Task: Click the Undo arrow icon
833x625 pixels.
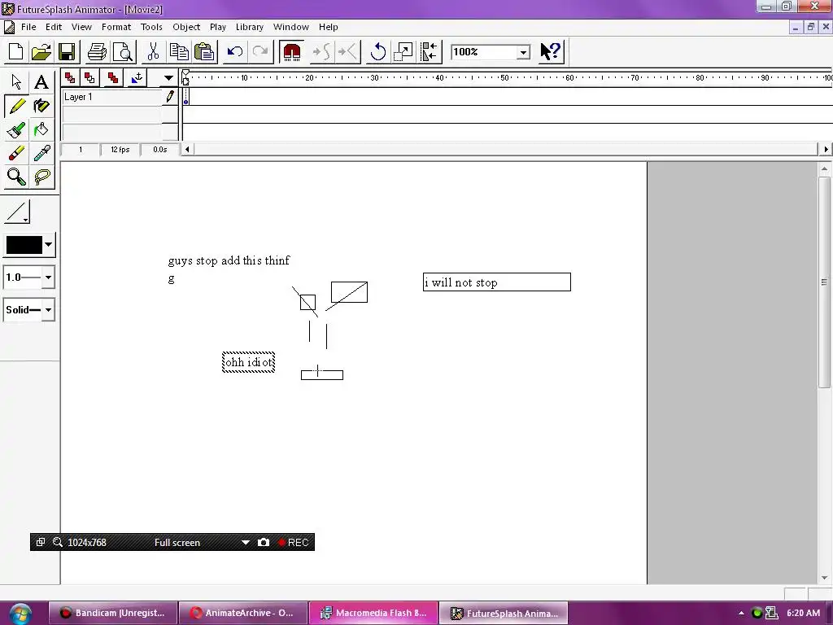Action: pyautogui.click(x=235, y=51)
